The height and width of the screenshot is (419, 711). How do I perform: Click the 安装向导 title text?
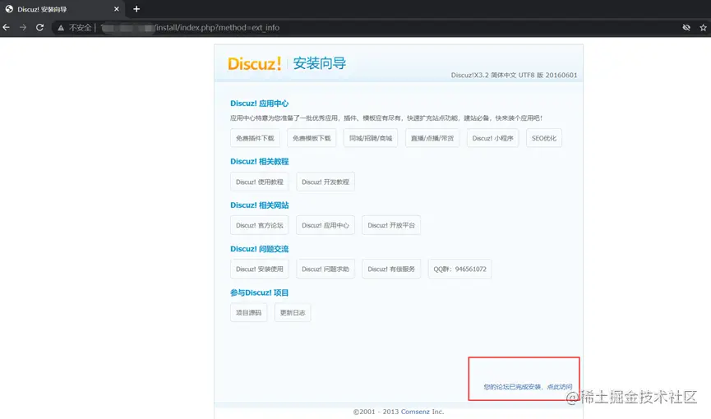[x=320, y=63]
